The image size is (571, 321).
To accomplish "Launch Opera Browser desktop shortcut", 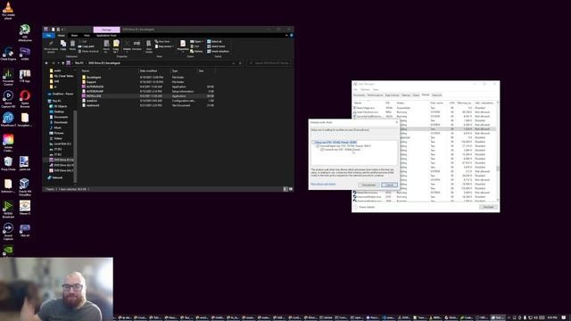I will point(25,99).
